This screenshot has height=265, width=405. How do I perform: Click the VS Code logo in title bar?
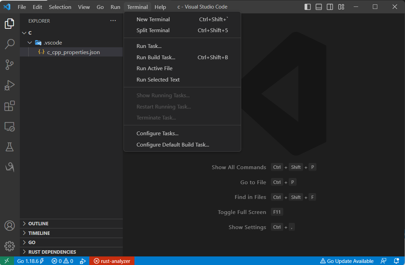click(x=7, y=7)
